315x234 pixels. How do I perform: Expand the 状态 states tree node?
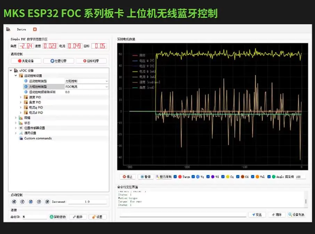pyautogui.click(x=16, y=123)
